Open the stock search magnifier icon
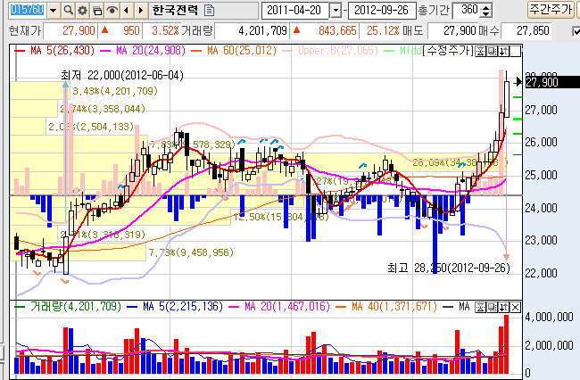580x380 pixels. 68,11
